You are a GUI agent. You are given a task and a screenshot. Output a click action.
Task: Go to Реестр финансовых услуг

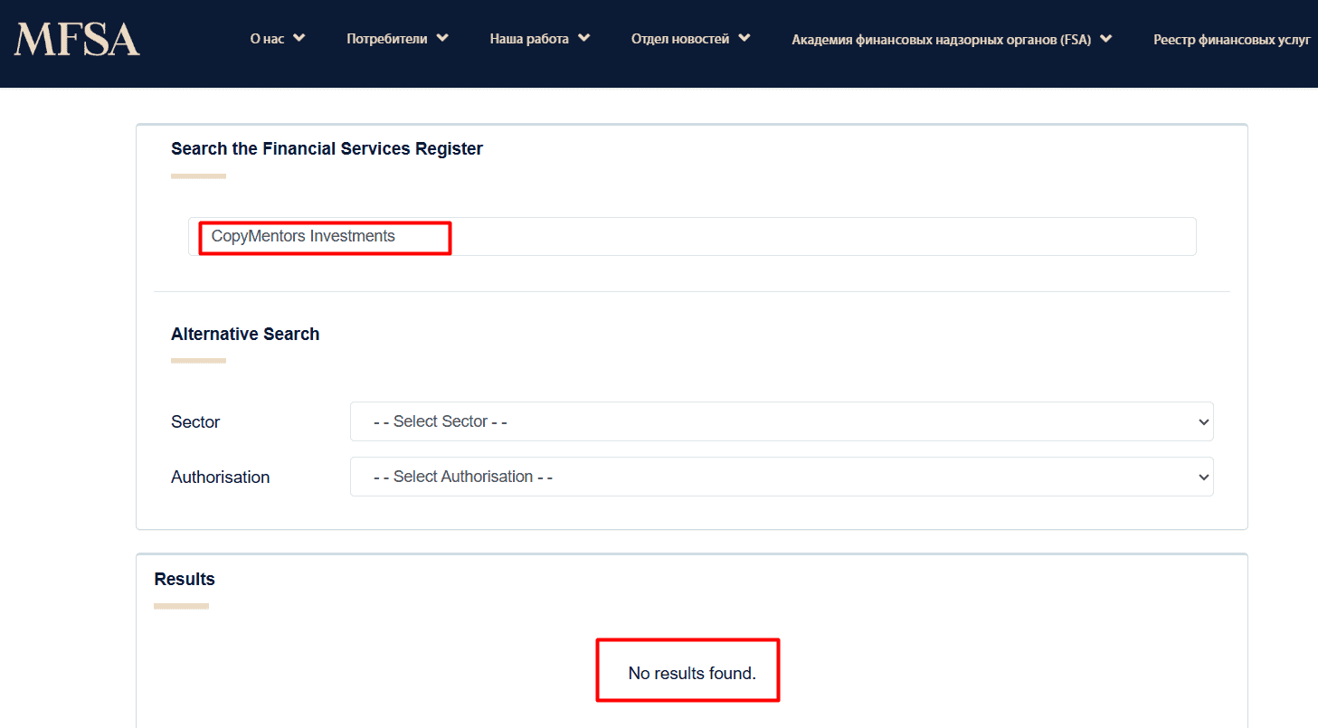coord(1232,40)
